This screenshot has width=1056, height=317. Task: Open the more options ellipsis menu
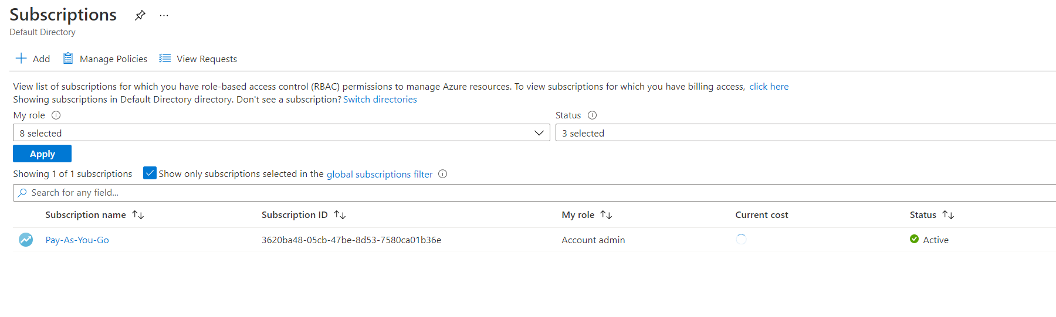(164, 16)
